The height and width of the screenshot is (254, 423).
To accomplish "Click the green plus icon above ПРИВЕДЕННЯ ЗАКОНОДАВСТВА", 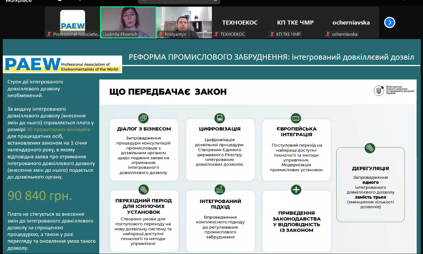I will click(x=296, y=190).
